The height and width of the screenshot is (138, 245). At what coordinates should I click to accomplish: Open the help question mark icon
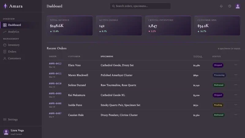(229, 6)
